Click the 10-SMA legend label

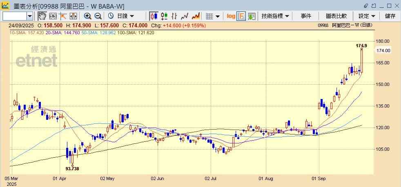tap(27, 33)
